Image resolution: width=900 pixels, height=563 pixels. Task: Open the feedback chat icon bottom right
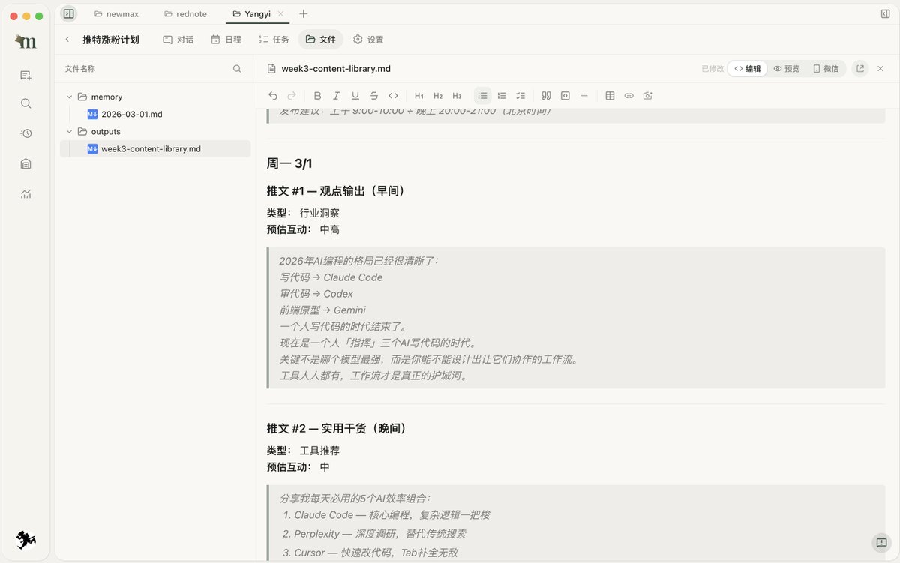coord(880,543)
